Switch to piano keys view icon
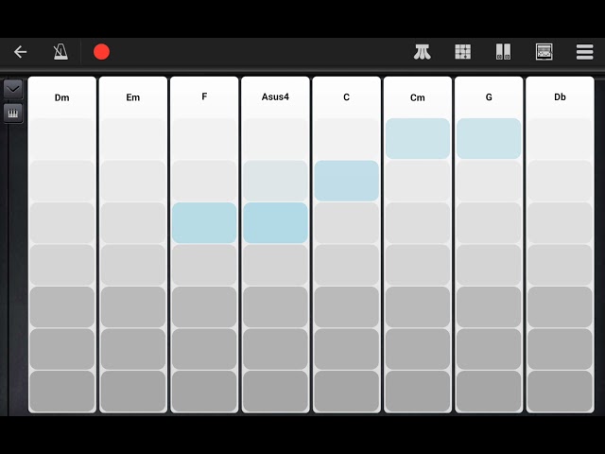Viewport: 605px width, 454px height. click(13, 113)
